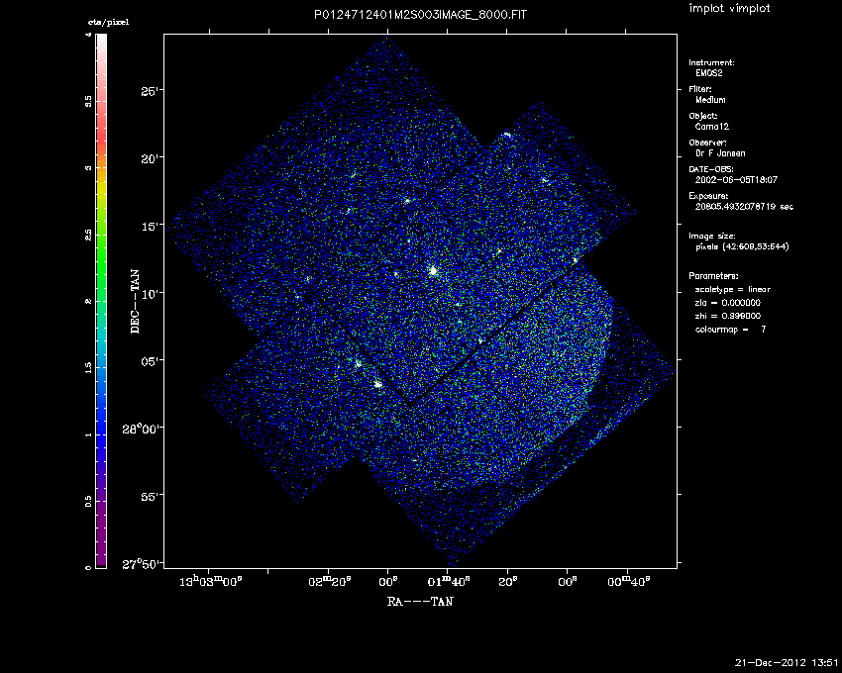This screenshot has height=673, width=842.
Task: Click the 00m40s right ascension label
Action: [x=629, y=582]
